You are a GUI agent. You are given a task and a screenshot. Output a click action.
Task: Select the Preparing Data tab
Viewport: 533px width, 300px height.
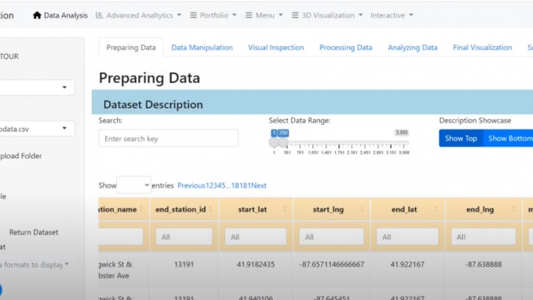131,47
